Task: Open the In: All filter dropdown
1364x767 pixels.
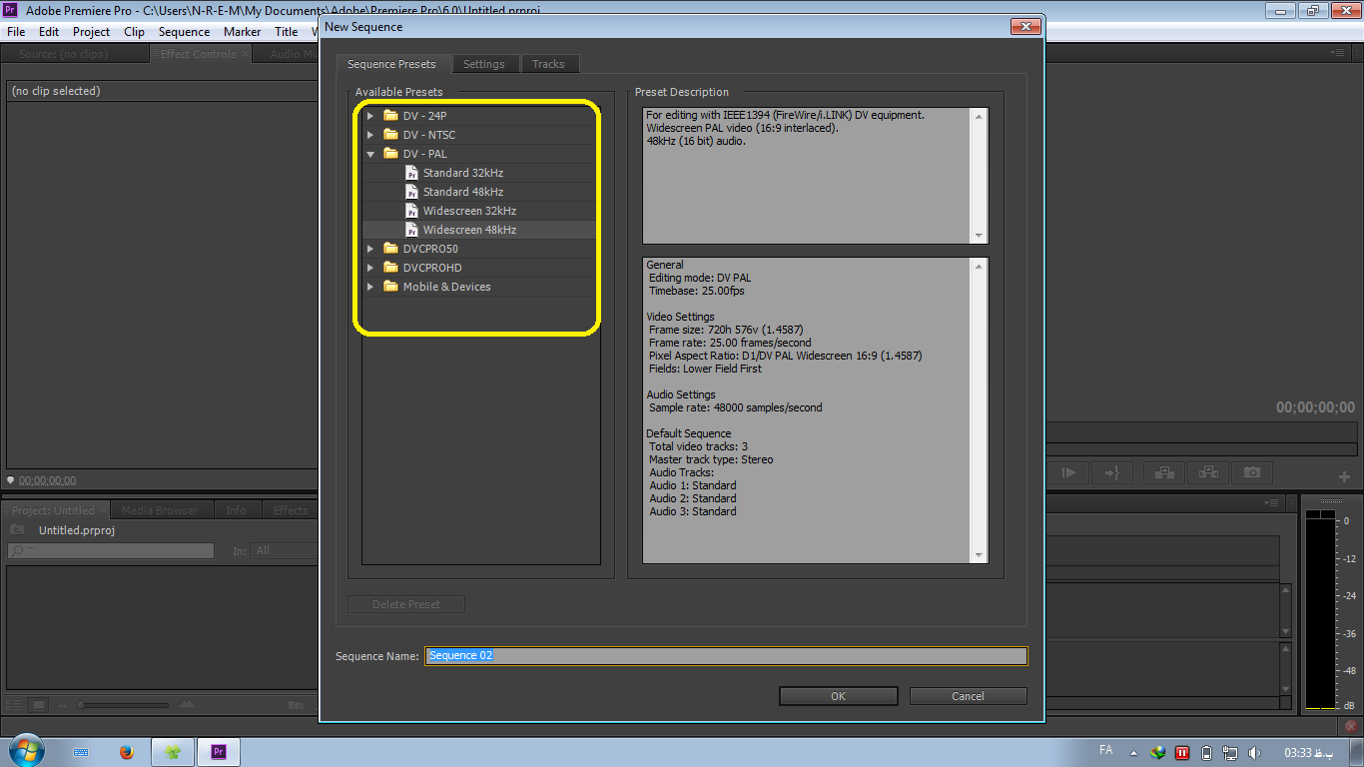Action: click(x=286, y=550)
